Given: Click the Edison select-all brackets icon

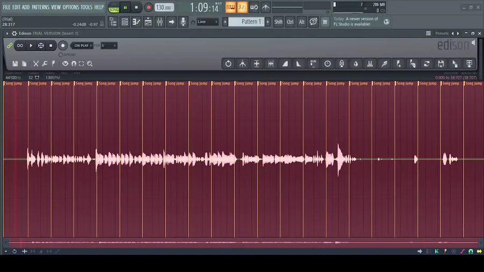Looking at the screenshot, I should pos(82,63).
